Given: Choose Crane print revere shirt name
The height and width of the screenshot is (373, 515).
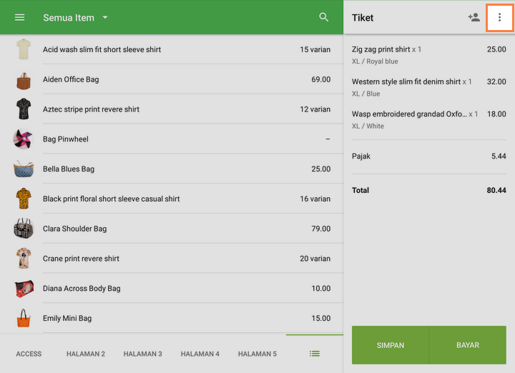Looking at the screenshot, I should [81, 259].
